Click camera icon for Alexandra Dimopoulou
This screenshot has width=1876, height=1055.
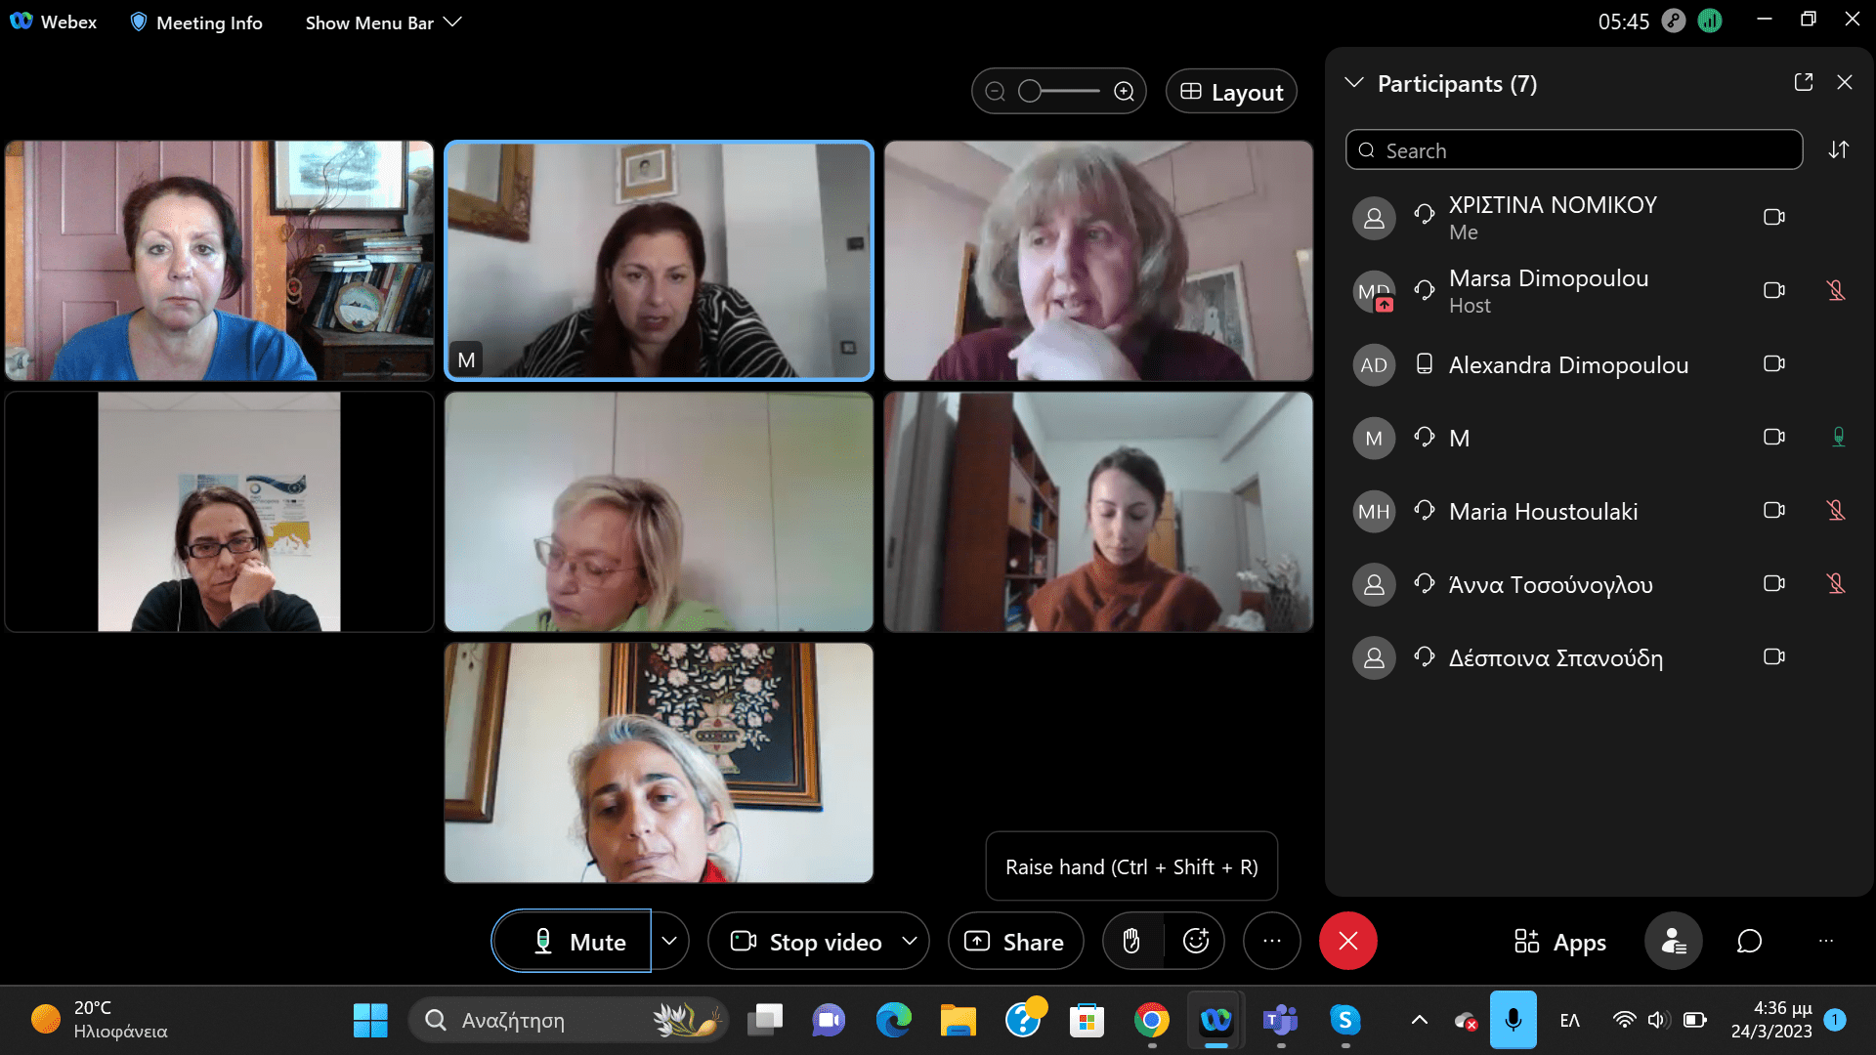coord(1774,363)
